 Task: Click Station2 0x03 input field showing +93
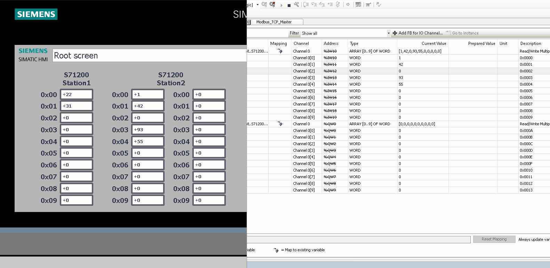click(148, 129)
